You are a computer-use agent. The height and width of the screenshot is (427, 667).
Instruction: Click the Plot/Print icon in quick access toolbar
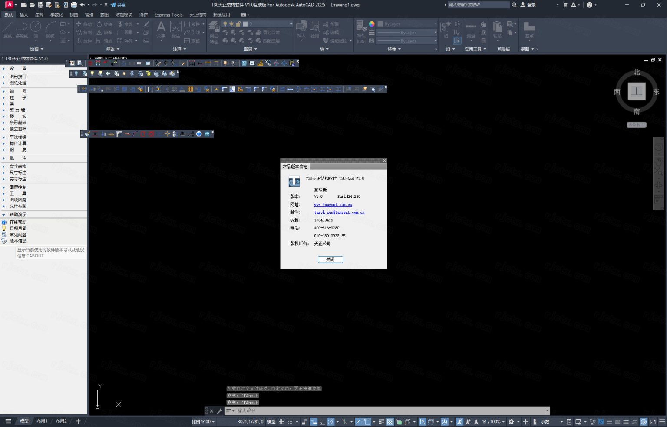74,5
